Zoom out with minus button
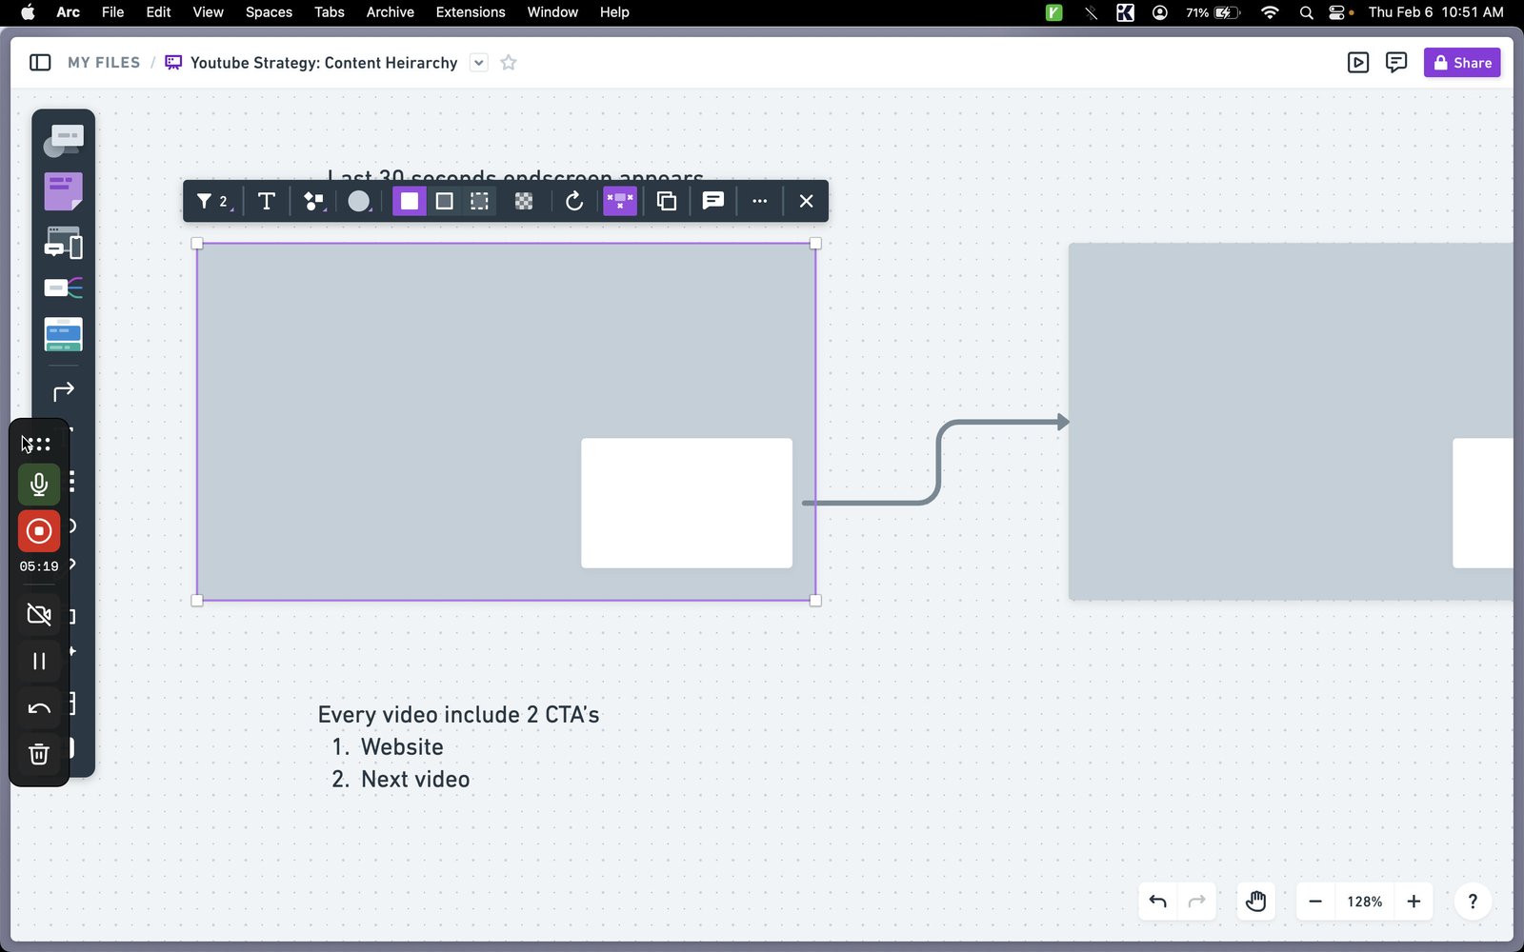The image size is (1524, 952). (1315, 902)
